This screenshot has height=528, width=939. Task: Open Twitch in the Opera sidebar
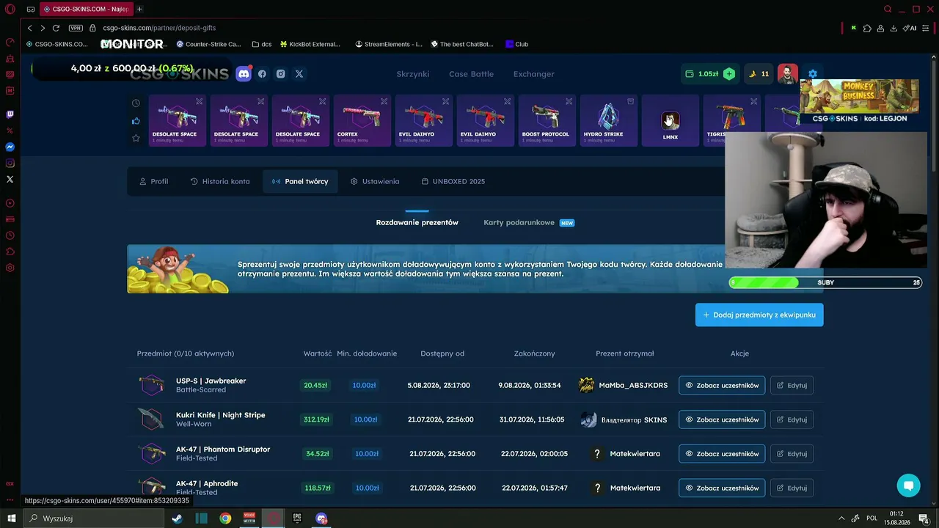coord(10,114)
